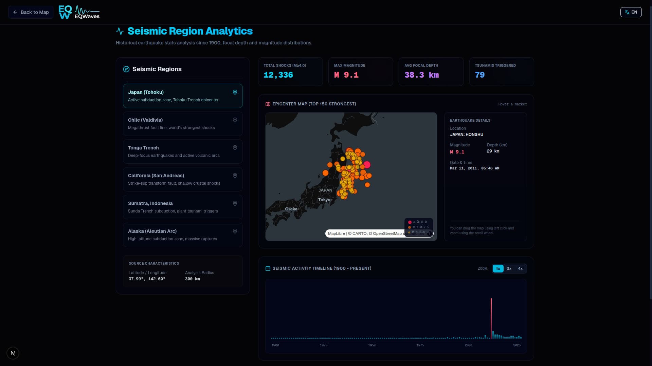This screenshot has width=652, height=366.
Task: Open the Next.js dev tools badge
Action: [13, 353]
